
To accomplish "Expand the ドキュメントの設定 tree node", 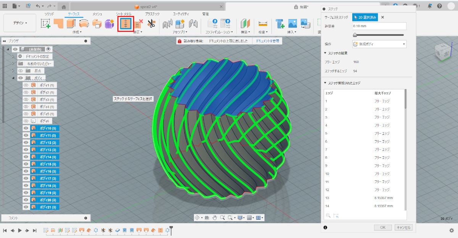I will pos(13,56).
